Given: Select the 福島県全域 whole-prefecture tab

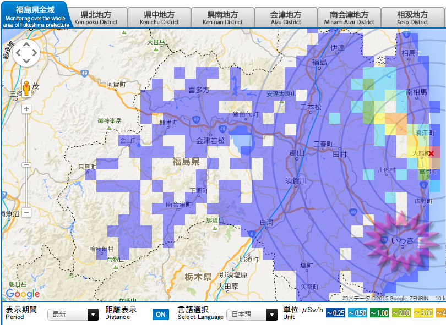Looking at the screenshot, I should pyautogui.click(x=35, y=16).
